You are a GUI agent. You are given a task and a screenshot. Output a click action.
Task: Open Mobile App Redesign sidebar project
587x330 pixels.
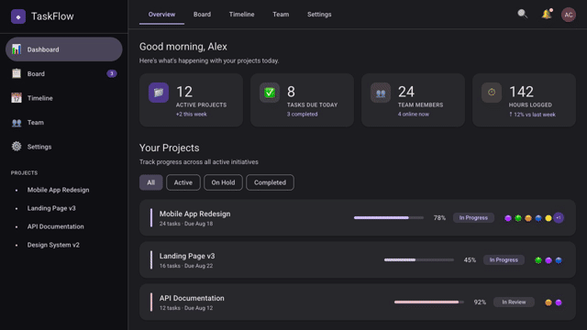(x=58, y=190)
